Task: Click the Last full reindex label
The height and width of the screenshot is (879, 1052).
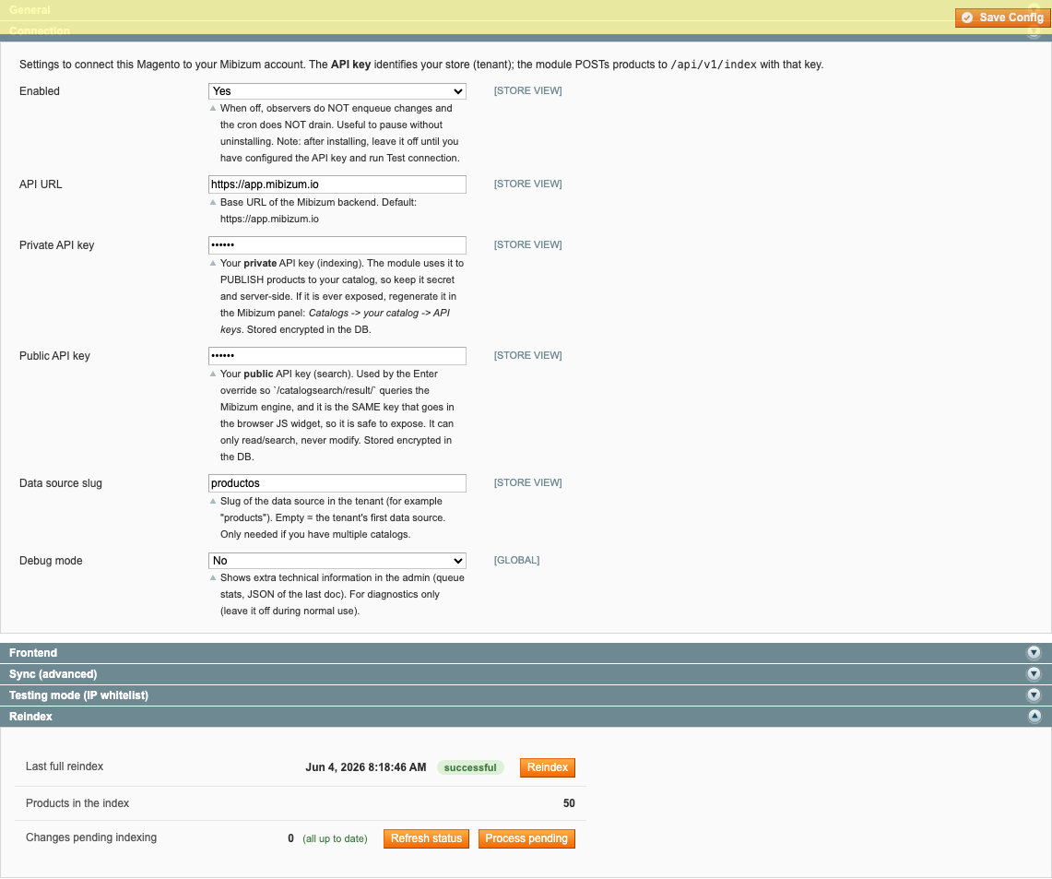Action: tap(65, 766)
